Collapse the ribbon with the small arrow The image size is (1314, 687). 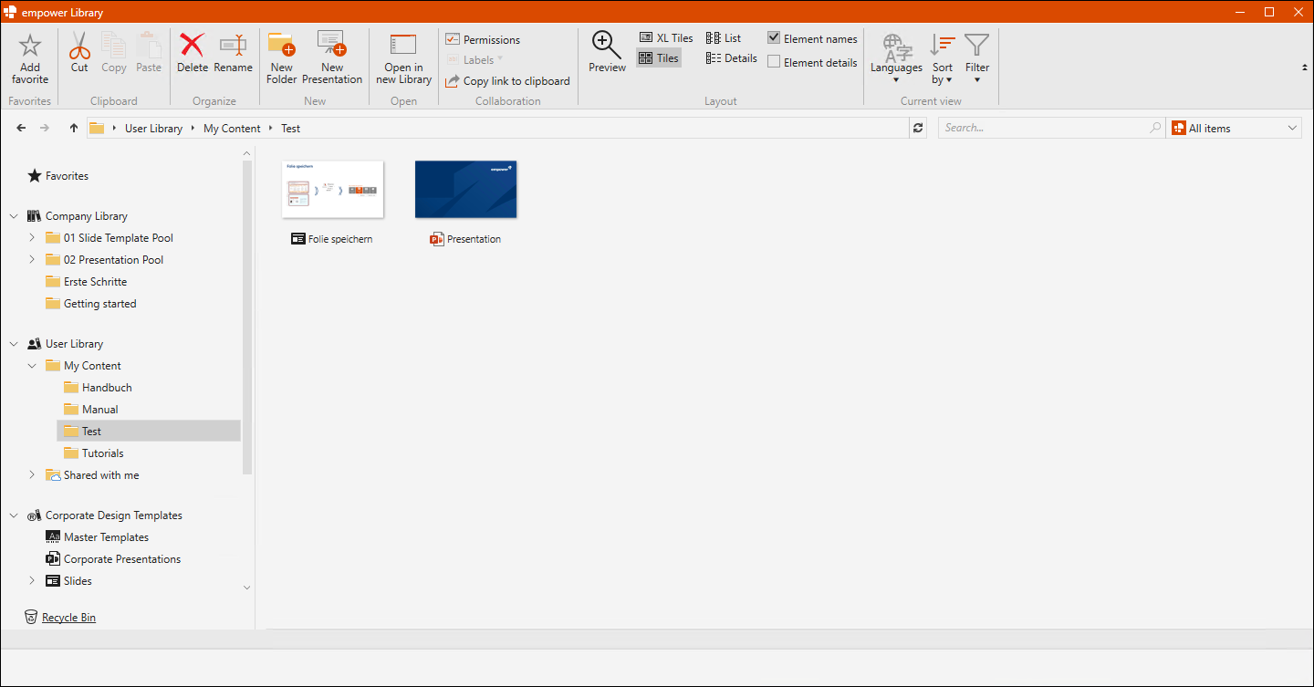click(1303, 68)
